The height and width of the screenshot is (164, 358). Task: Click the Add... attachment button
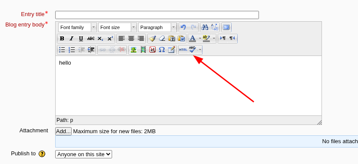(x=63, y=131)
